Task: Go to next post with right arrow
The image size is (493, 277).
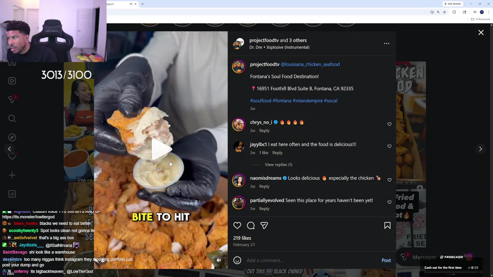Action: click(x=480, y=149)
